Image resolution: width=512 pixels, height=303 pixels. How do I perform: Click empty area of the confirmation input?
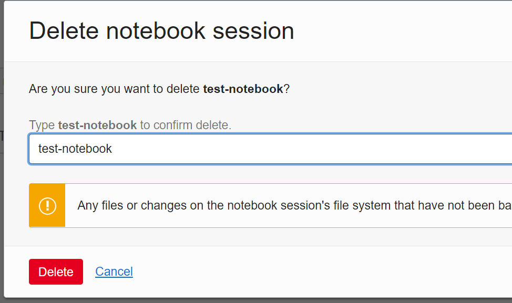coord(310,149)
